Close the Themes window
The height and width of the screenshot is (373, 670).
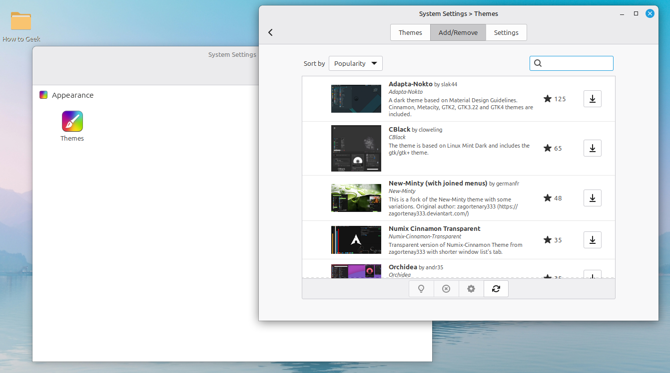tap(650, 14)
